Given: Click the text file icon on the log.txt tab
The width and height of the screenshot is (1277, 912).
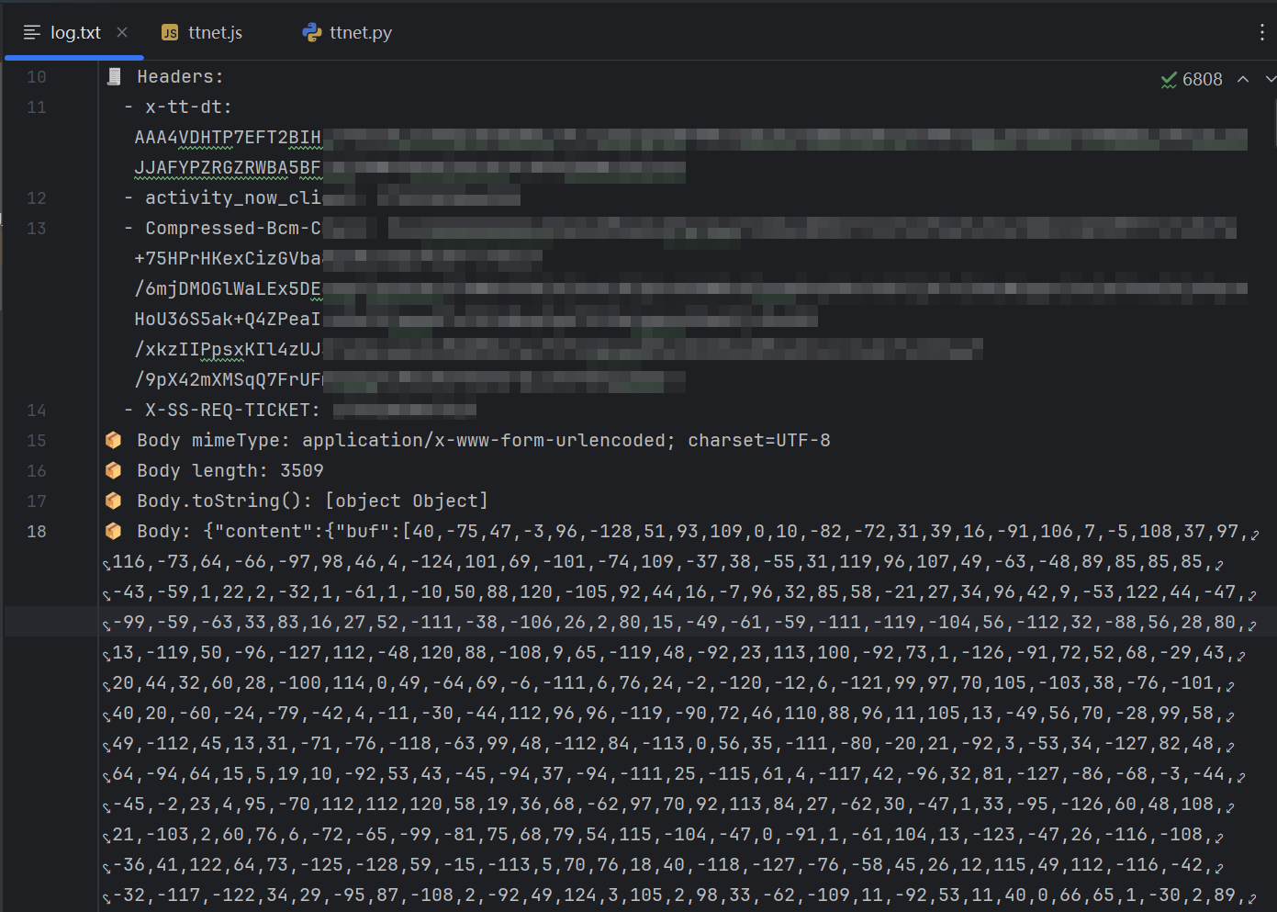Looking at the screenshot, I should point(32,32).
